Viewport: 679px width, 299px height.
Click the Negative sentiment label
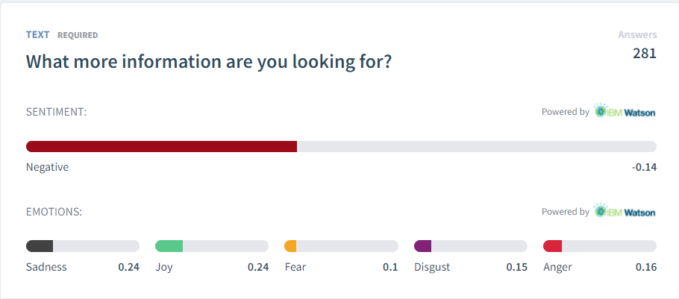point(47,167)
